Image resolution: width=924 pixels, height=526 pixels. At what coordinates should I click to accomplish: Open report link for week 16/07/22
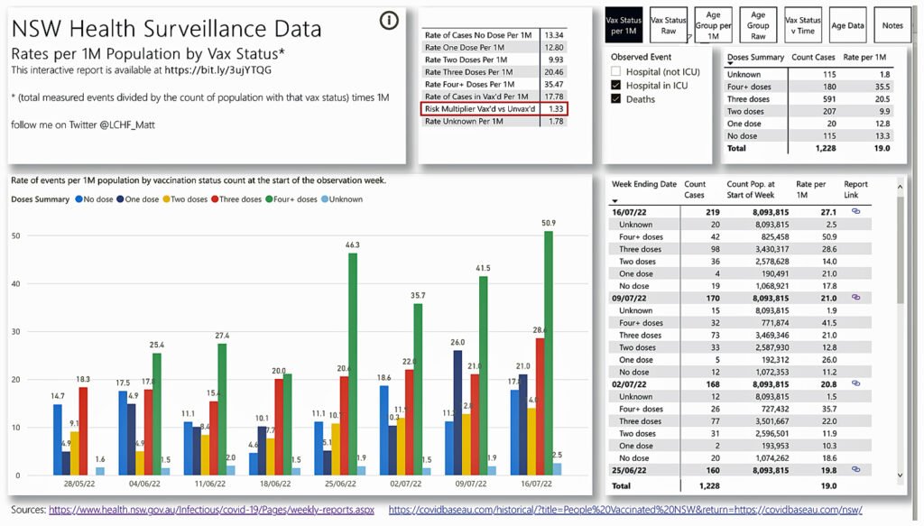click(855, 211)
